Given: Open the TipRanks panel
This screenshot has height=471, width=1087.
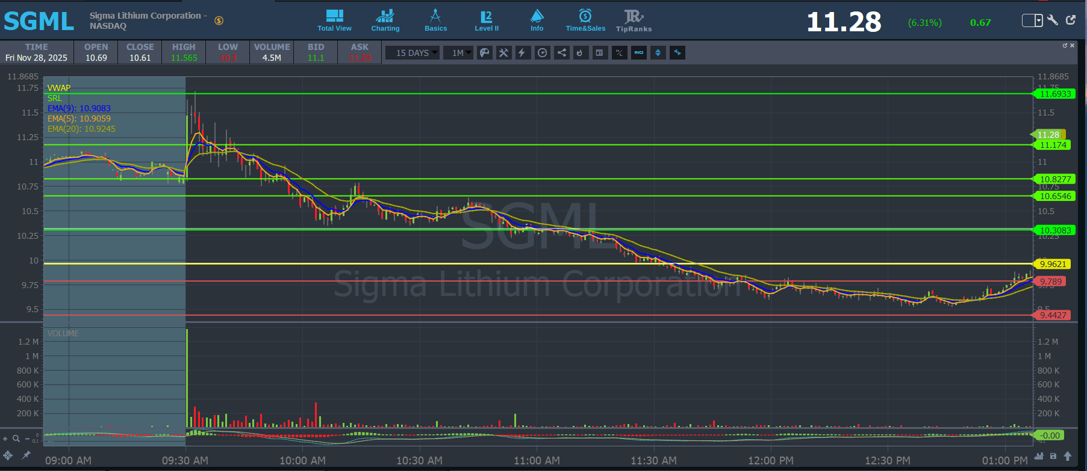Looking at the screenshot, I should pos(634,20).
